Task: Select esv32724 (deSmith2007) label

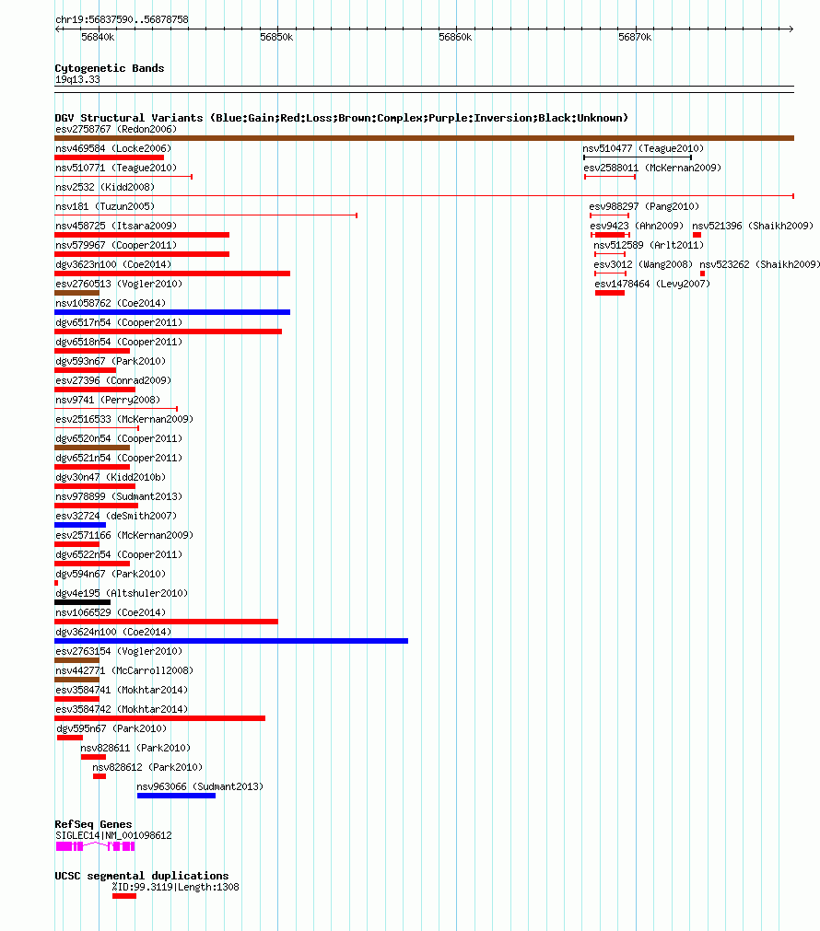Action: point(116,516)
